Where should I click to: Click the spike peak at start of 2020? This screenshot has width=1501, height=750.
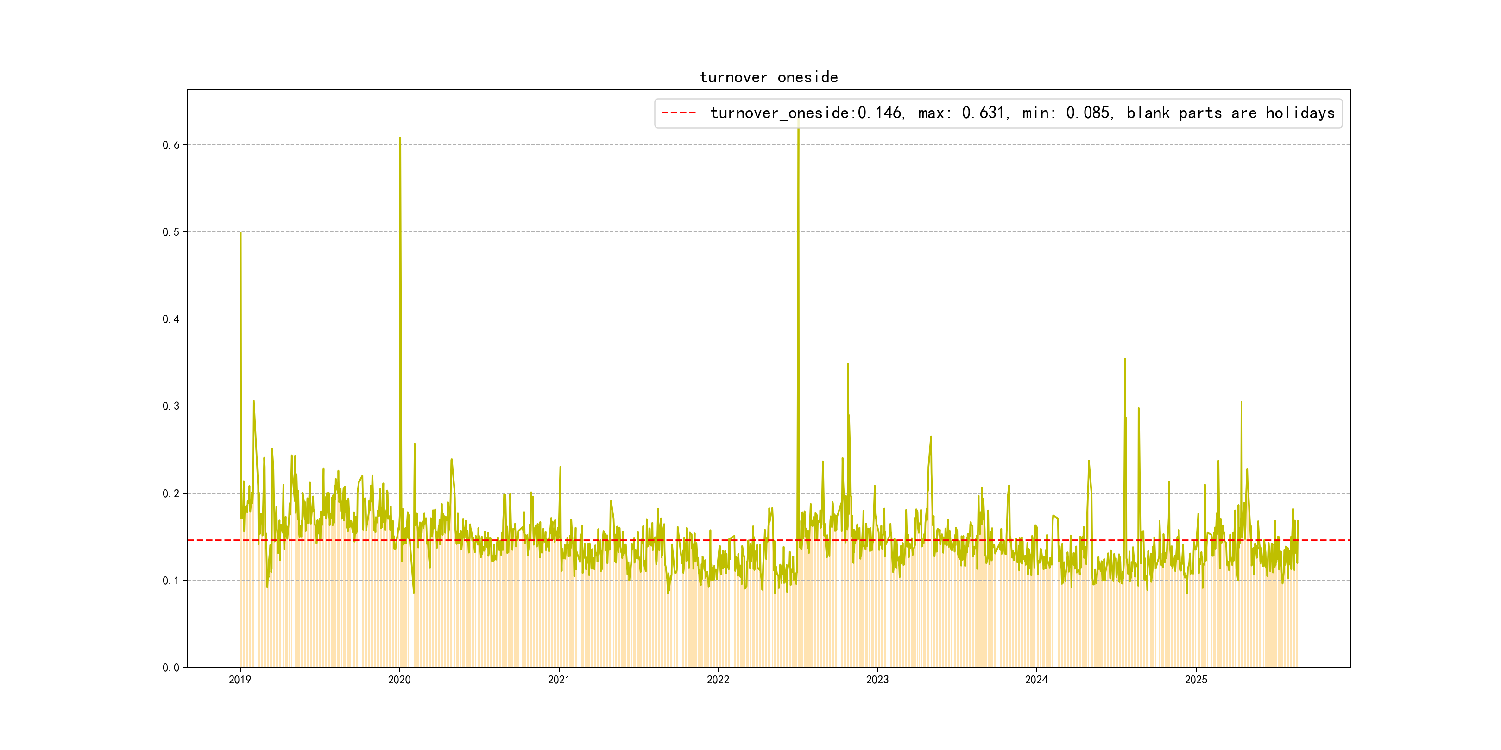[400, 138]
